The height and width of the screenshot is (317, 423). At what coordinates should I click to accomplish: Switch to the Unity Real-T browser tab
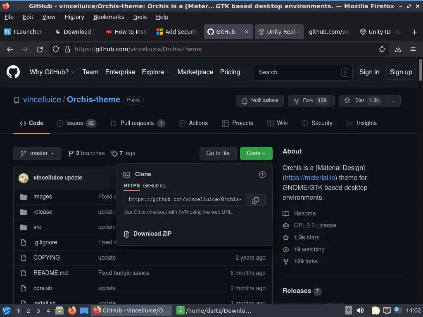tap(279, 32)
